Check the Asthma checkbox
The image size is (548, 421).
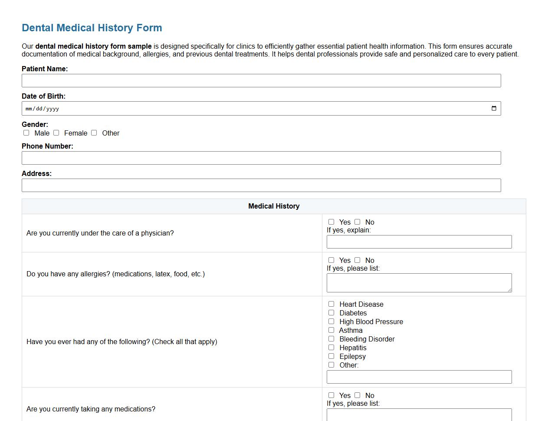[x=331, y=330]
